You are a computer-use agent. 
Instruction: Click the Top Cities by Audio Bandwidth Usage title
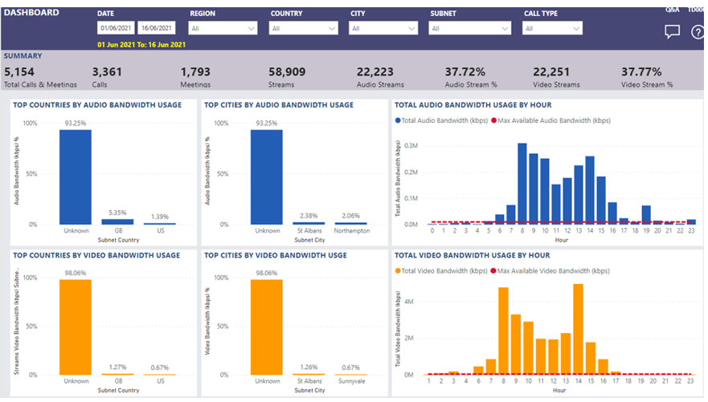click(x=279, y=104)
